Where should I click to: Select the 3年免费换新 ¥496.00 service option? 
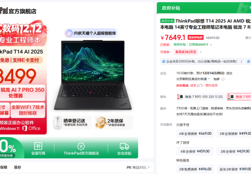(195, 169)
